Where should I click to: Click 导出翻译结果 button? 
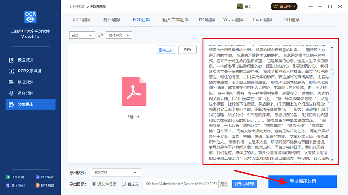pyautogui.click(x=303, y=181)
